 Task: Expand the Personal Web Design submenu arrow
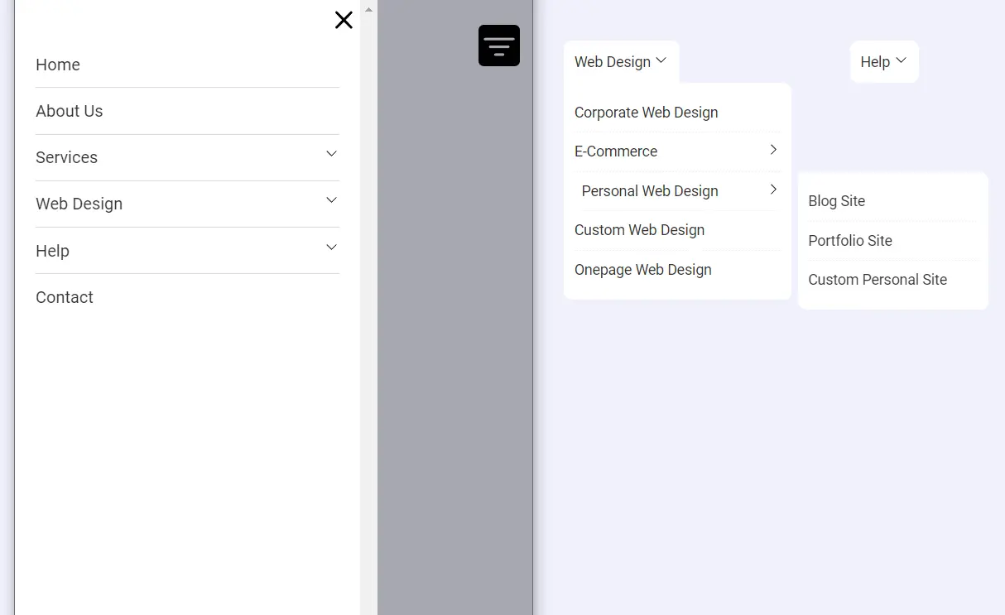click(x=772, y=190)
